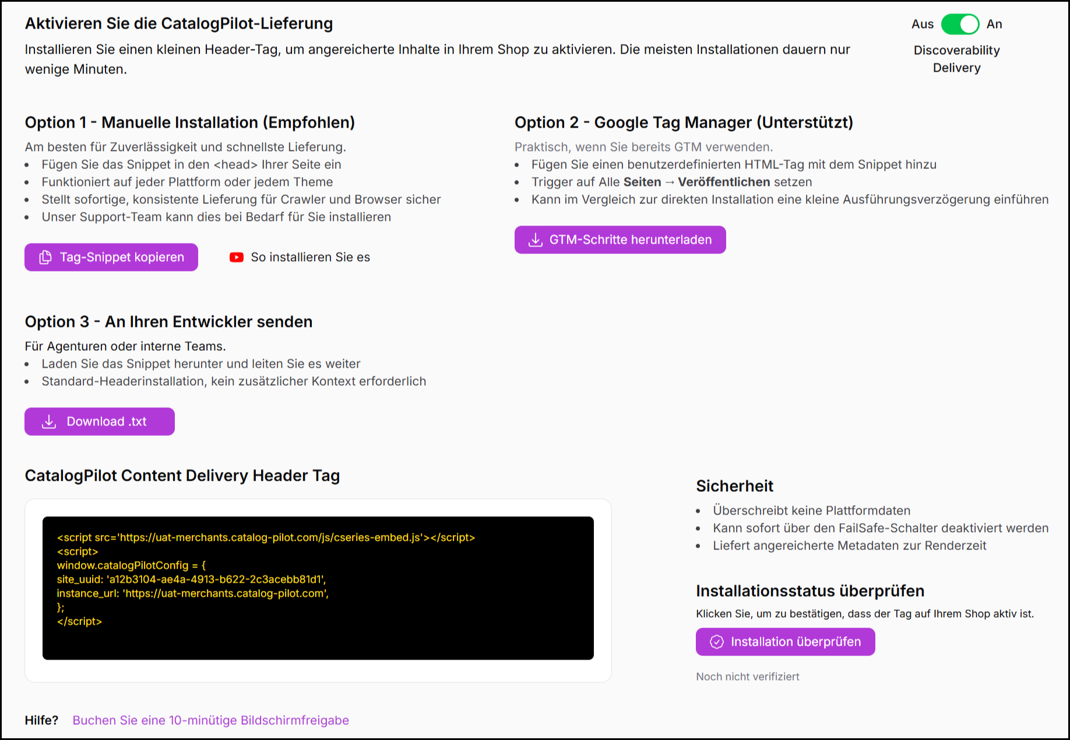Screen dimensions: 1070x740
Task: Toggle the Discoverability Delivery switch
Action: click(960, 24)
